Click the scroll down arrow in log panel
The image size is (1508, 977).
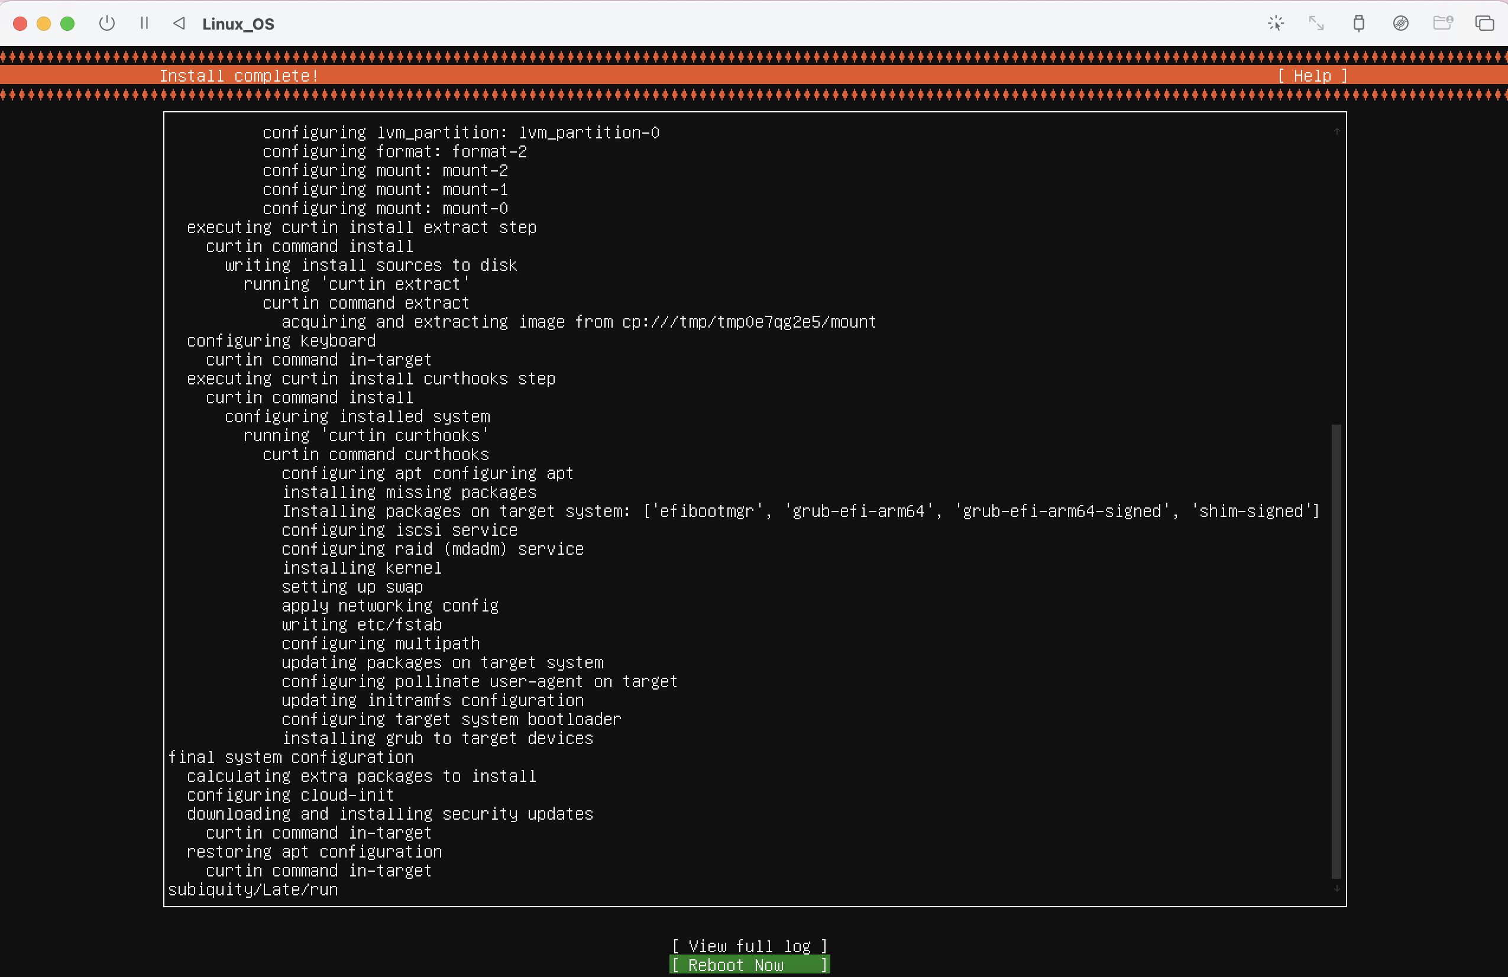coord(1337,889)
